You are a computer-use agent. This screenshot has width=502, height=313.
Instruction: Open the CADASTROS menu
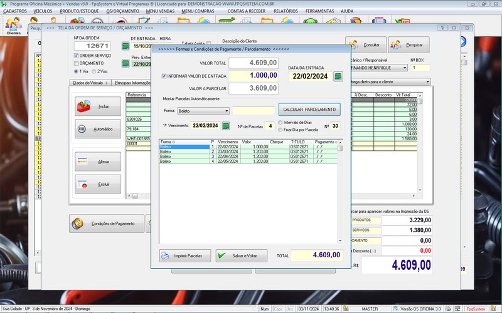(15, 11)
